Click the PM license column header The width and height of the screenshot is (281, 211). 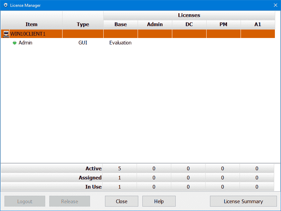223,24
